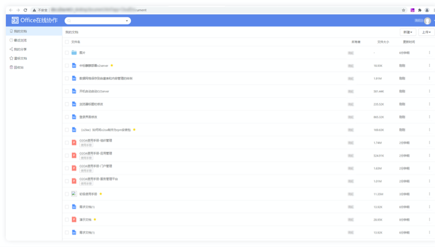The height and width of the screenshot is (247, 435).
Task: Click the user avatar in the header
Action: (x=427, y=21)
